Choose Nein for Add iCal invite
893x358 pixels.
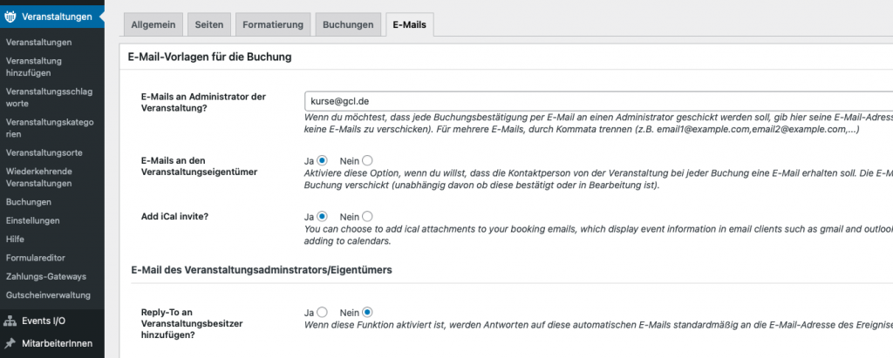click(x=366, y=216)
